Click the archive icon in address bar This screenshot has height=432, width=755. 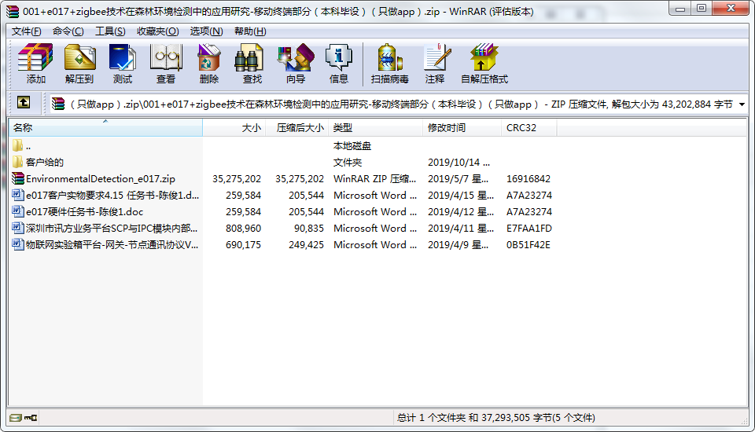58,104
